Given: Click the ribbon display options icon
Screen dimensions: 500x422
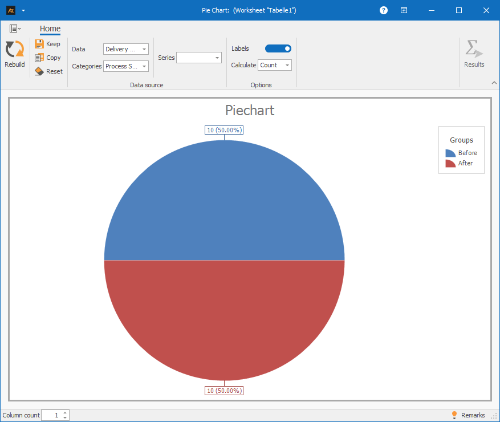Looking at the screenshot, I should tap(404, 10).
